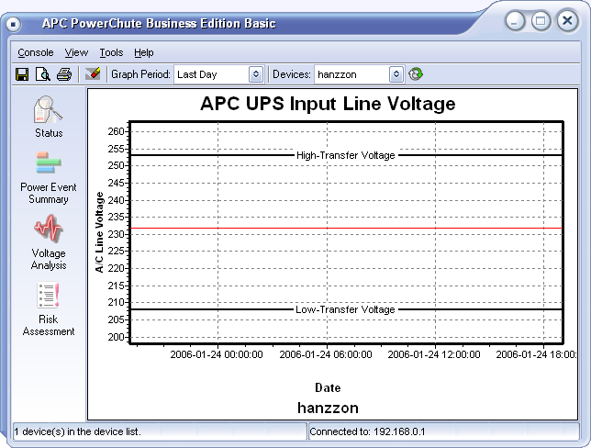Expand the Devices dropdown
591x448 pixels.
point(396,74)
